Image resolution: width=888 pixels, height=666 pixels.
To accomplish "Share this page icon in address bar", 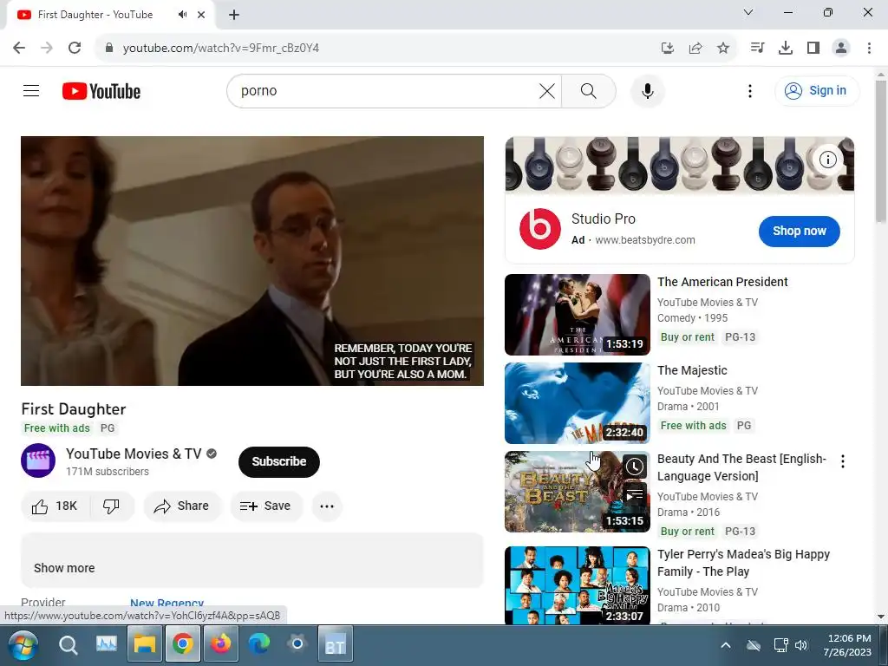I will coord(695,49).
